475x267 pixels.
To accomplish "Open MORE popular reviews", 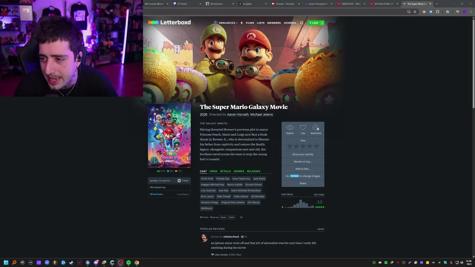I will [x=321, y=229].
